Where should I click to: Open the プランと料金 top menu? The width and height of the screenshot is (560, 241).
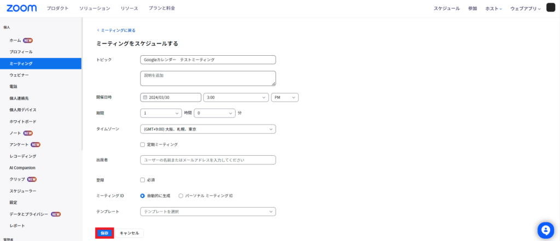coord(162,9)
